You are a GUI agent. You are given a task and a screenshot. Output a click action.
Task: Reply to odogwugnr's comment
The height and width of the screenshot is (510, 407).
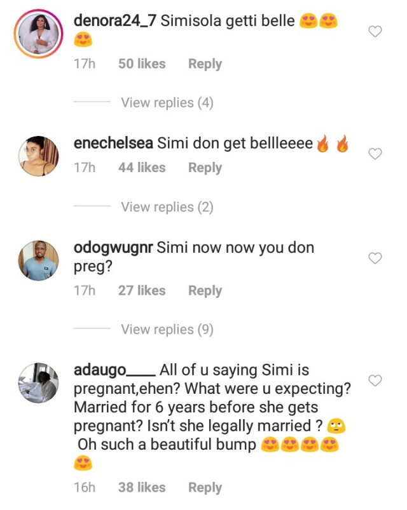point(205,291)
